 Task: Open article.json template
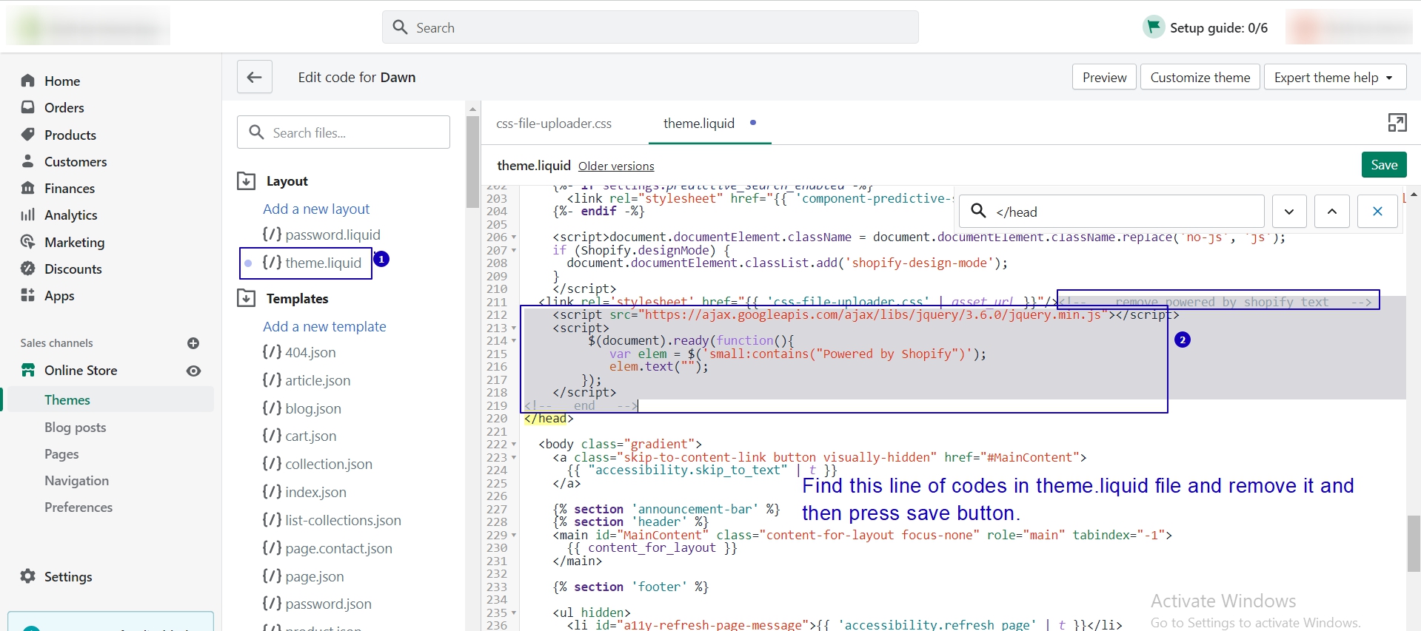[307, 380]
